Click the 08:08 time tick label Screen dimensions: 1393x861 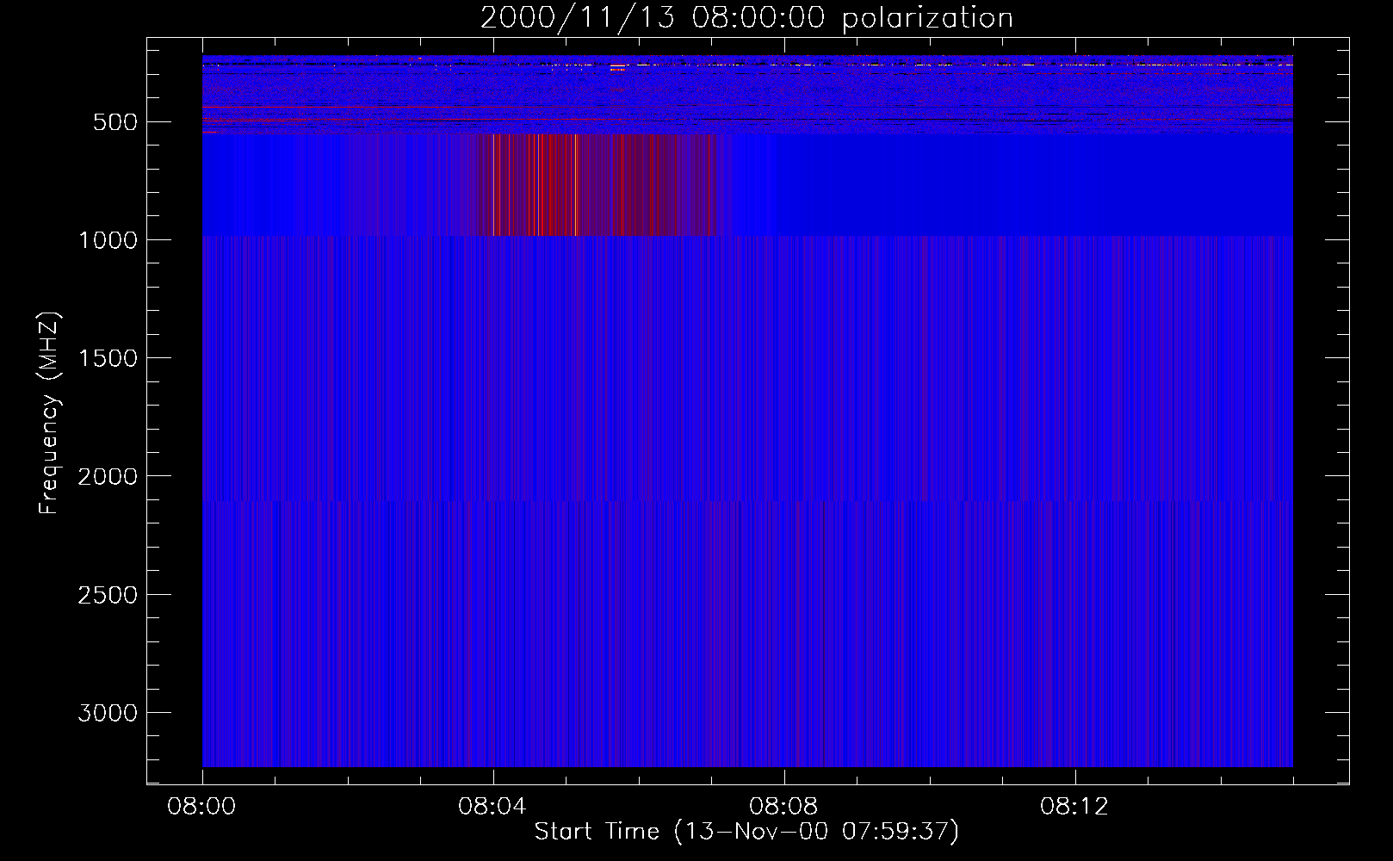click(784, 807)
